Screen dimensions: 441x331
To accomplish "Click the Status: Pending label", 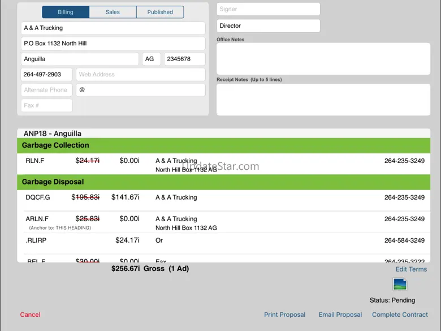I will click(x=392, y=300).
